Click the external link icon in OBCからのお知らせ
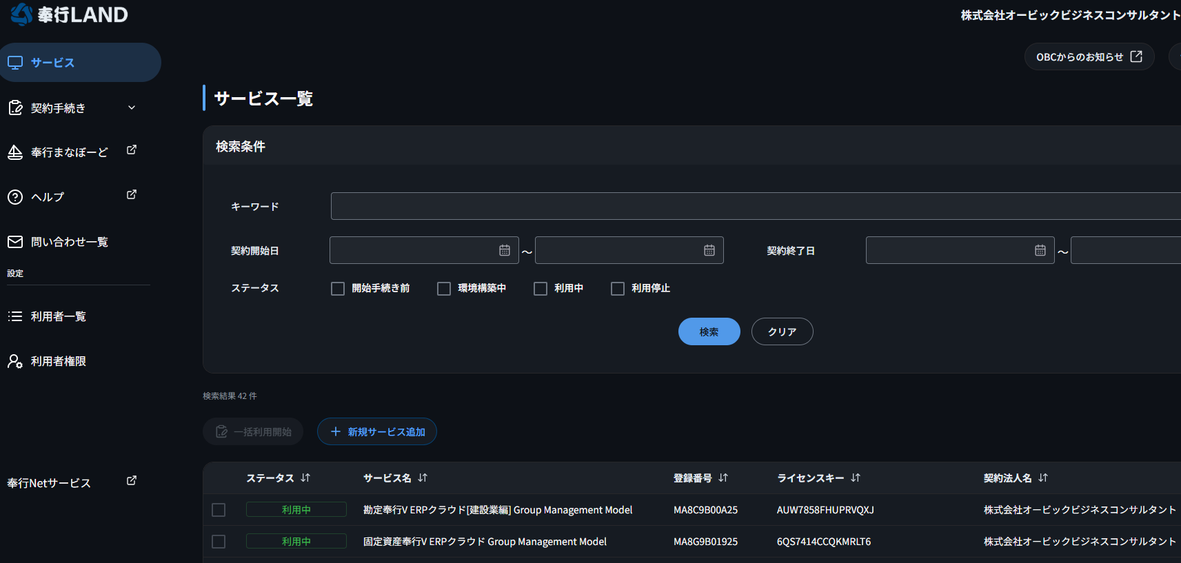 pyautogui.click(x=1136, y=57)
